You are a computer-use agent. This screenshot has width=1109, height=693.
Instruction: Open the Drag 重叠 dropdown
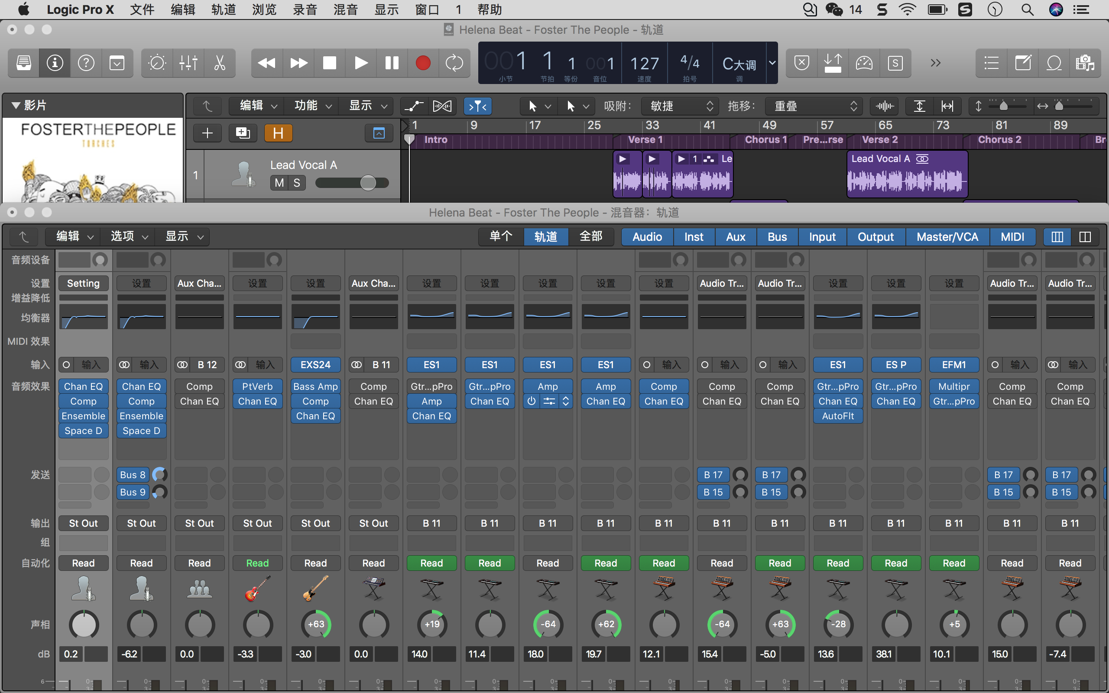click(x=814, y=107)
